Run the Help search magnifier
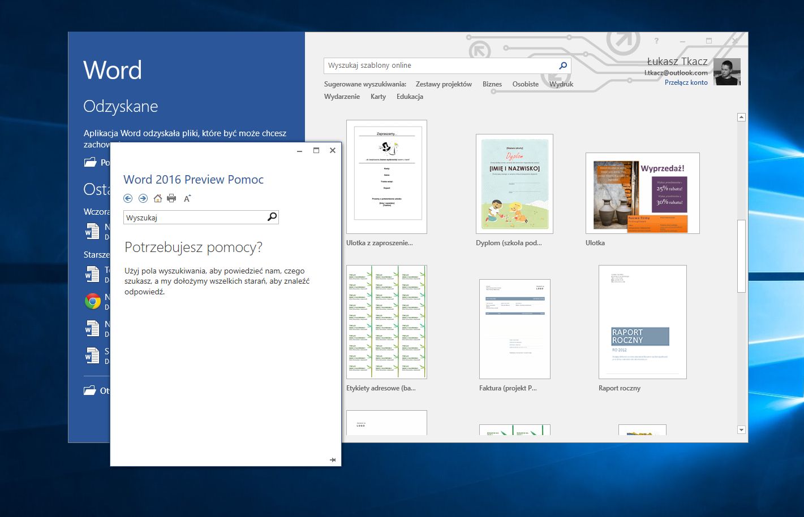The width and height of the screenshot is (804, 517). coord(272,217)
